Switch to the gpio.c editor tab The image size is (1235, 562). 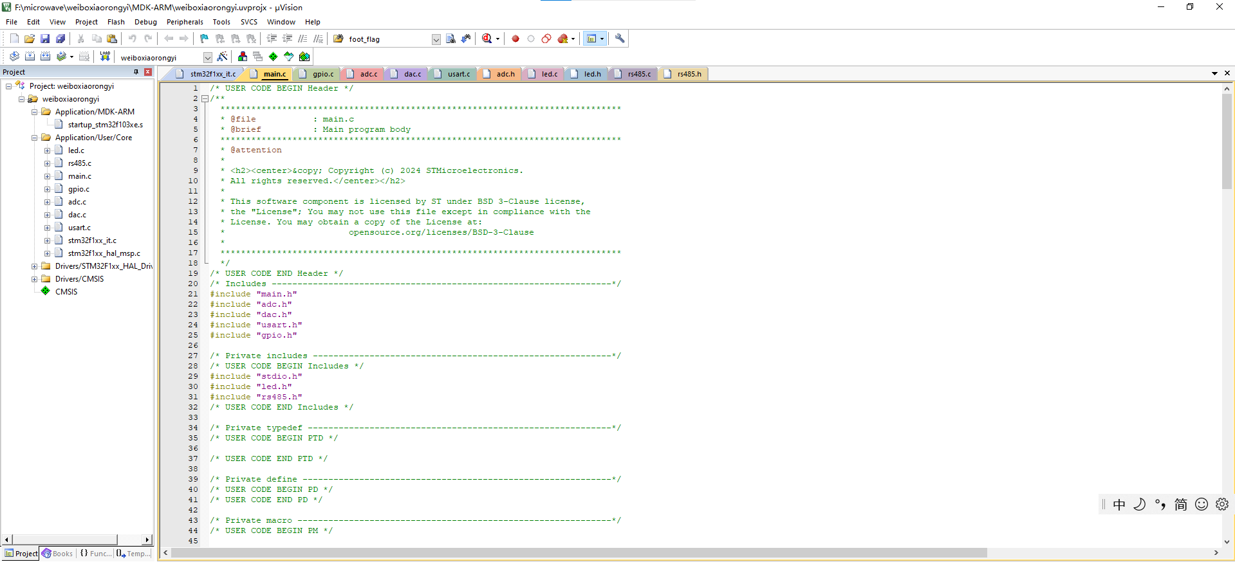click(x=317, y=74)
